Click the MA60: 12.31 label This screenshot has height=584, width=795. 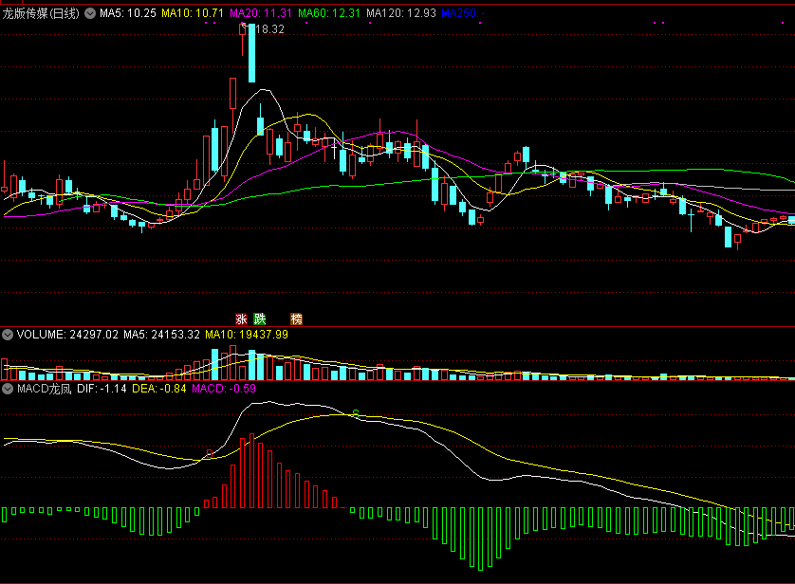[x=329, y=13]
